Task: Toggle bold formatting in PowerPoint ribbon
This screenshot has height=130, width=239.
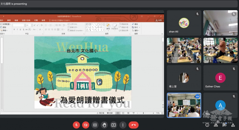Action: tap(14, 29)
